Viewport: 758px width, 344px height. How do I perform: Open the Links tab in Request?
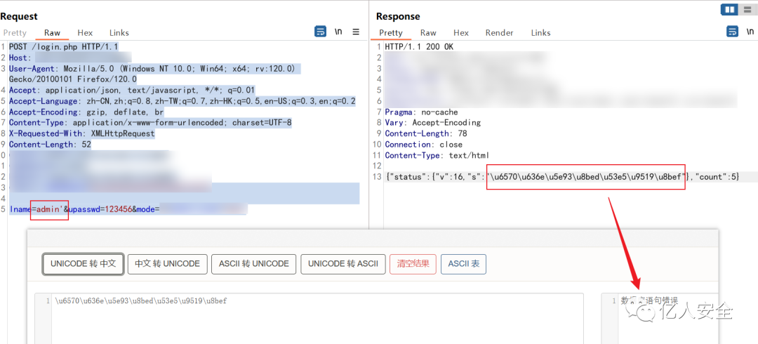[119, 33]
